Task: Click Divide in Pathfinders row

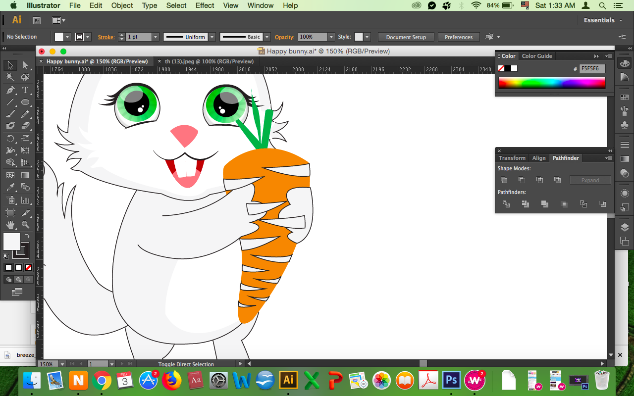Action: point(506,204)
